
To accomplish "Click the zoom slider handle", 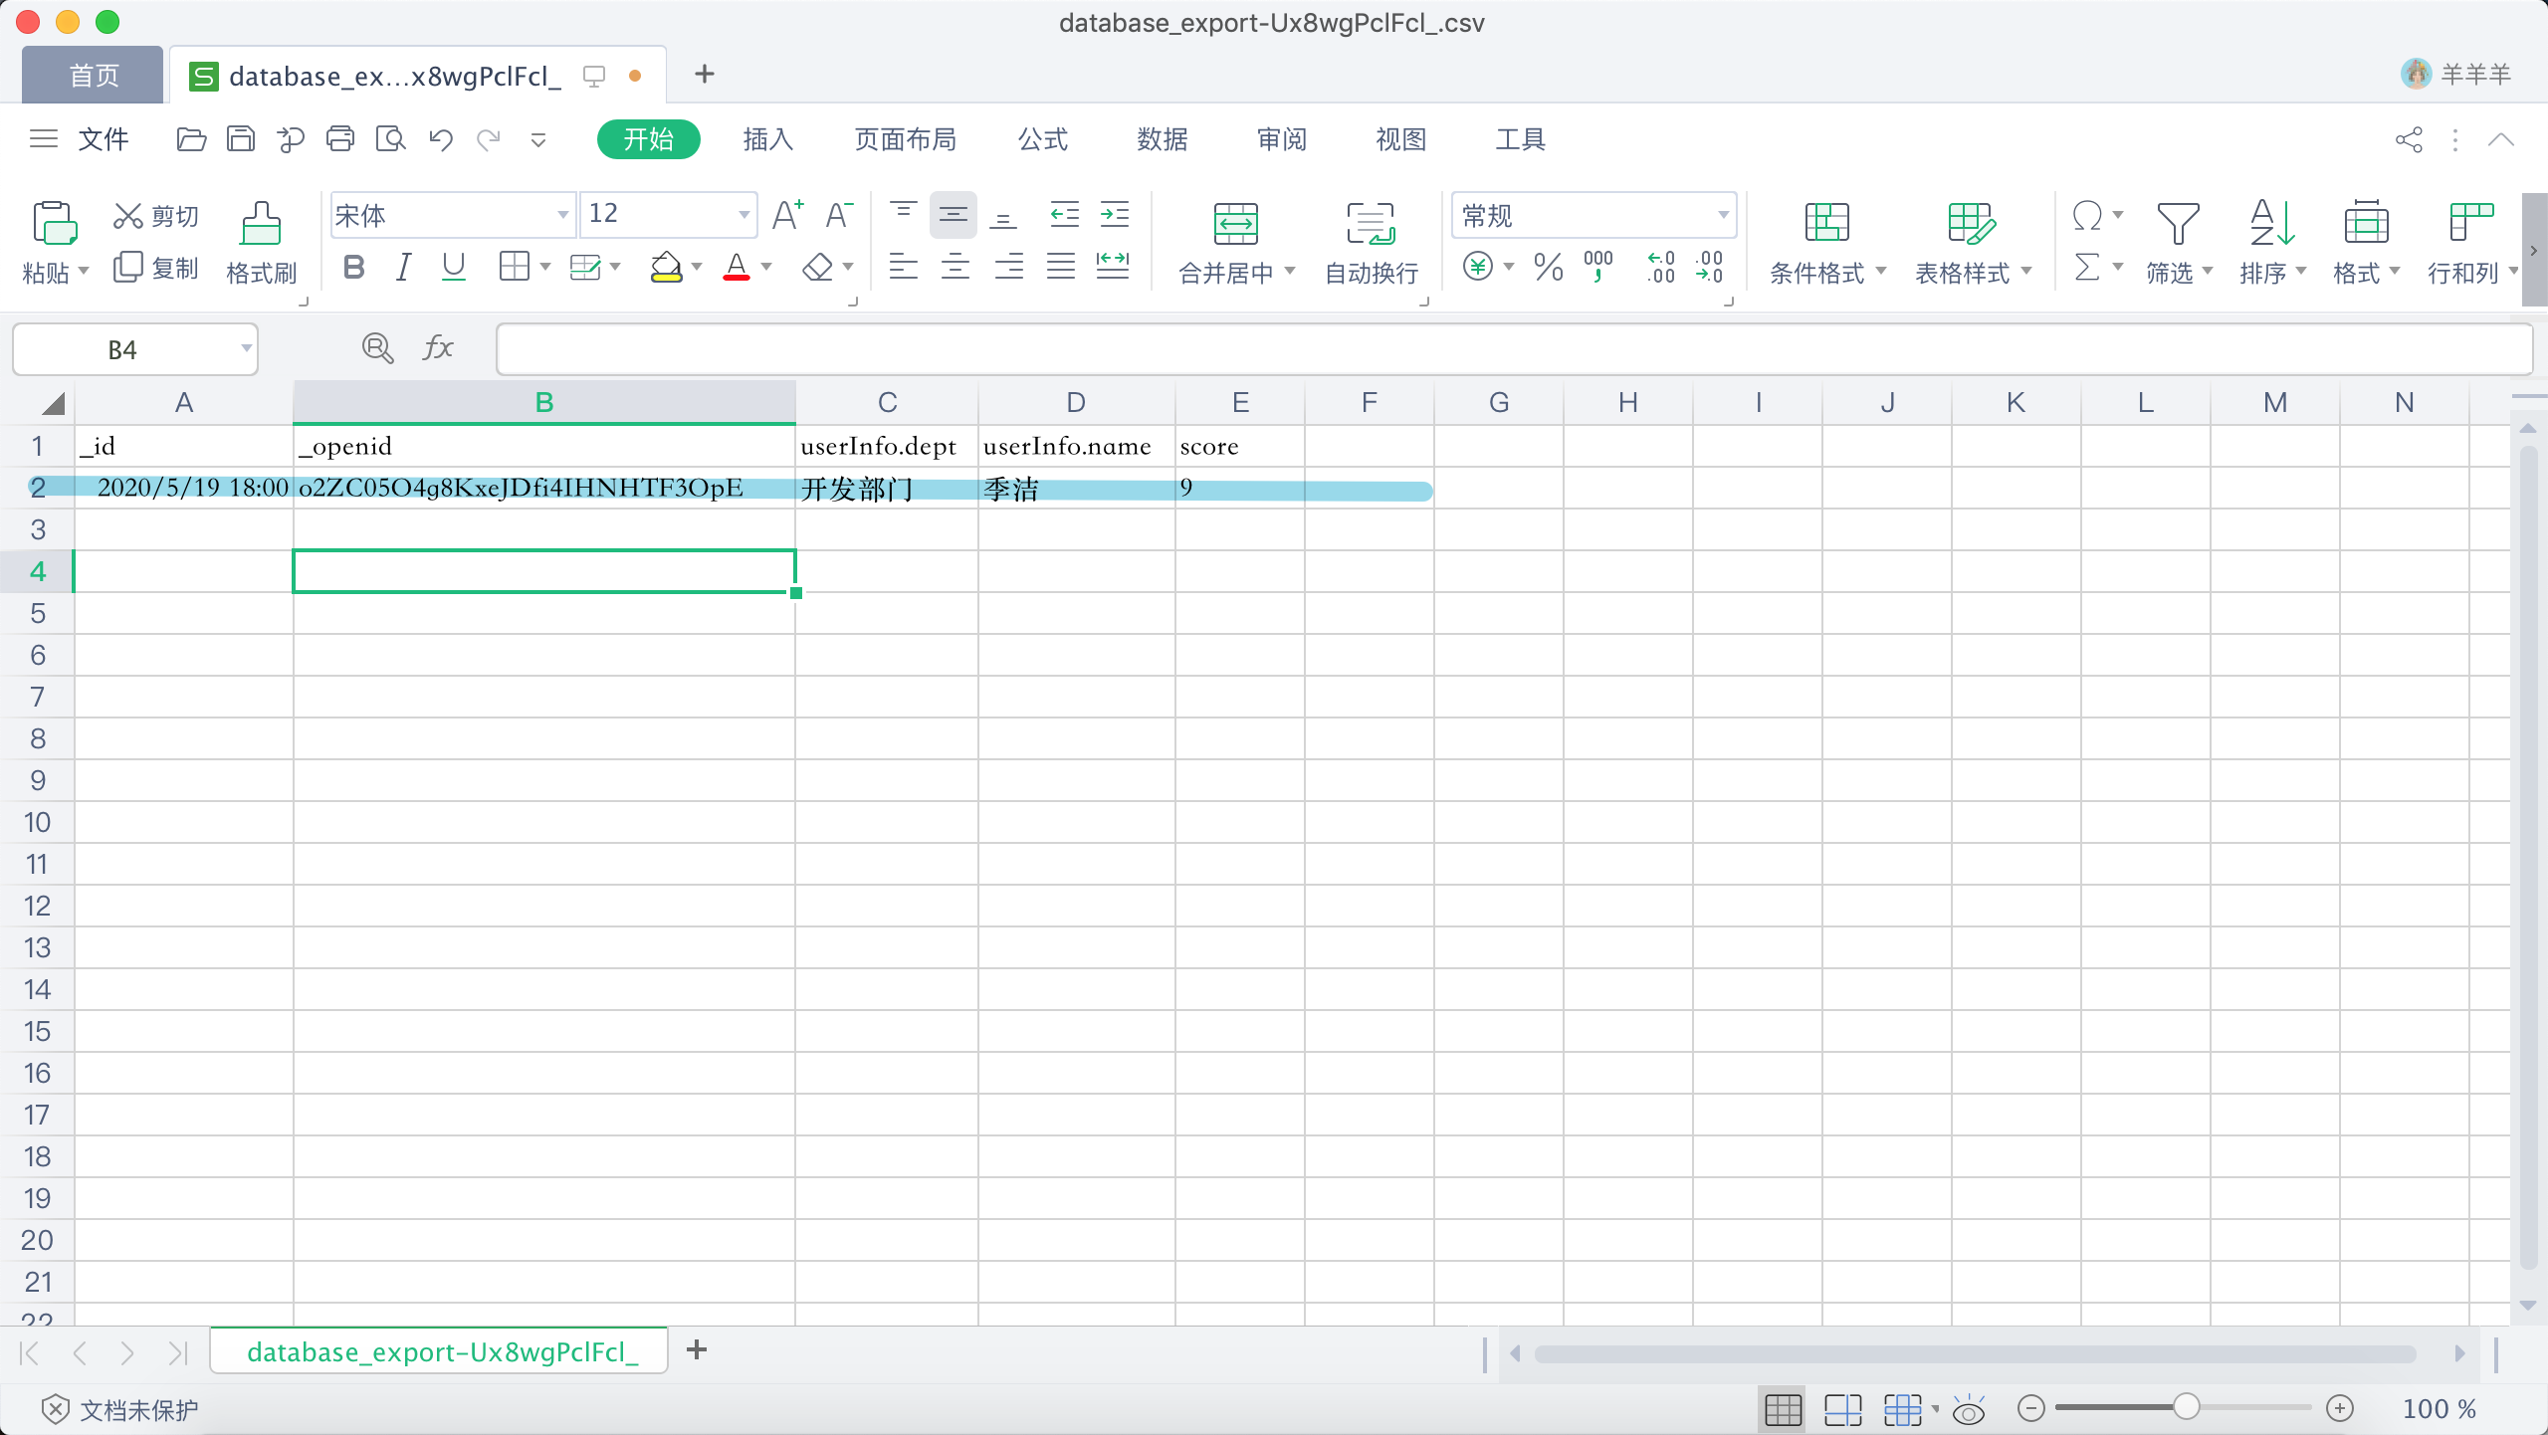I will pos(2186,1407).
